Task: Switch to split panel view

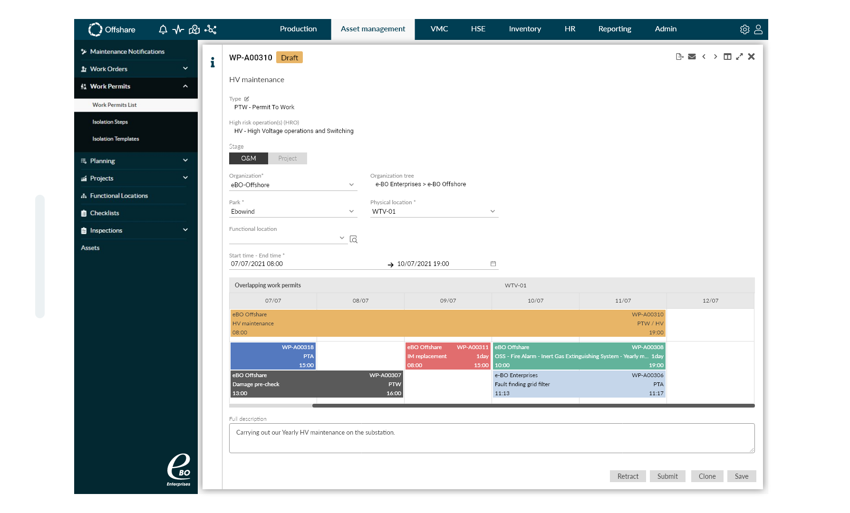Action: pos(727,57)
